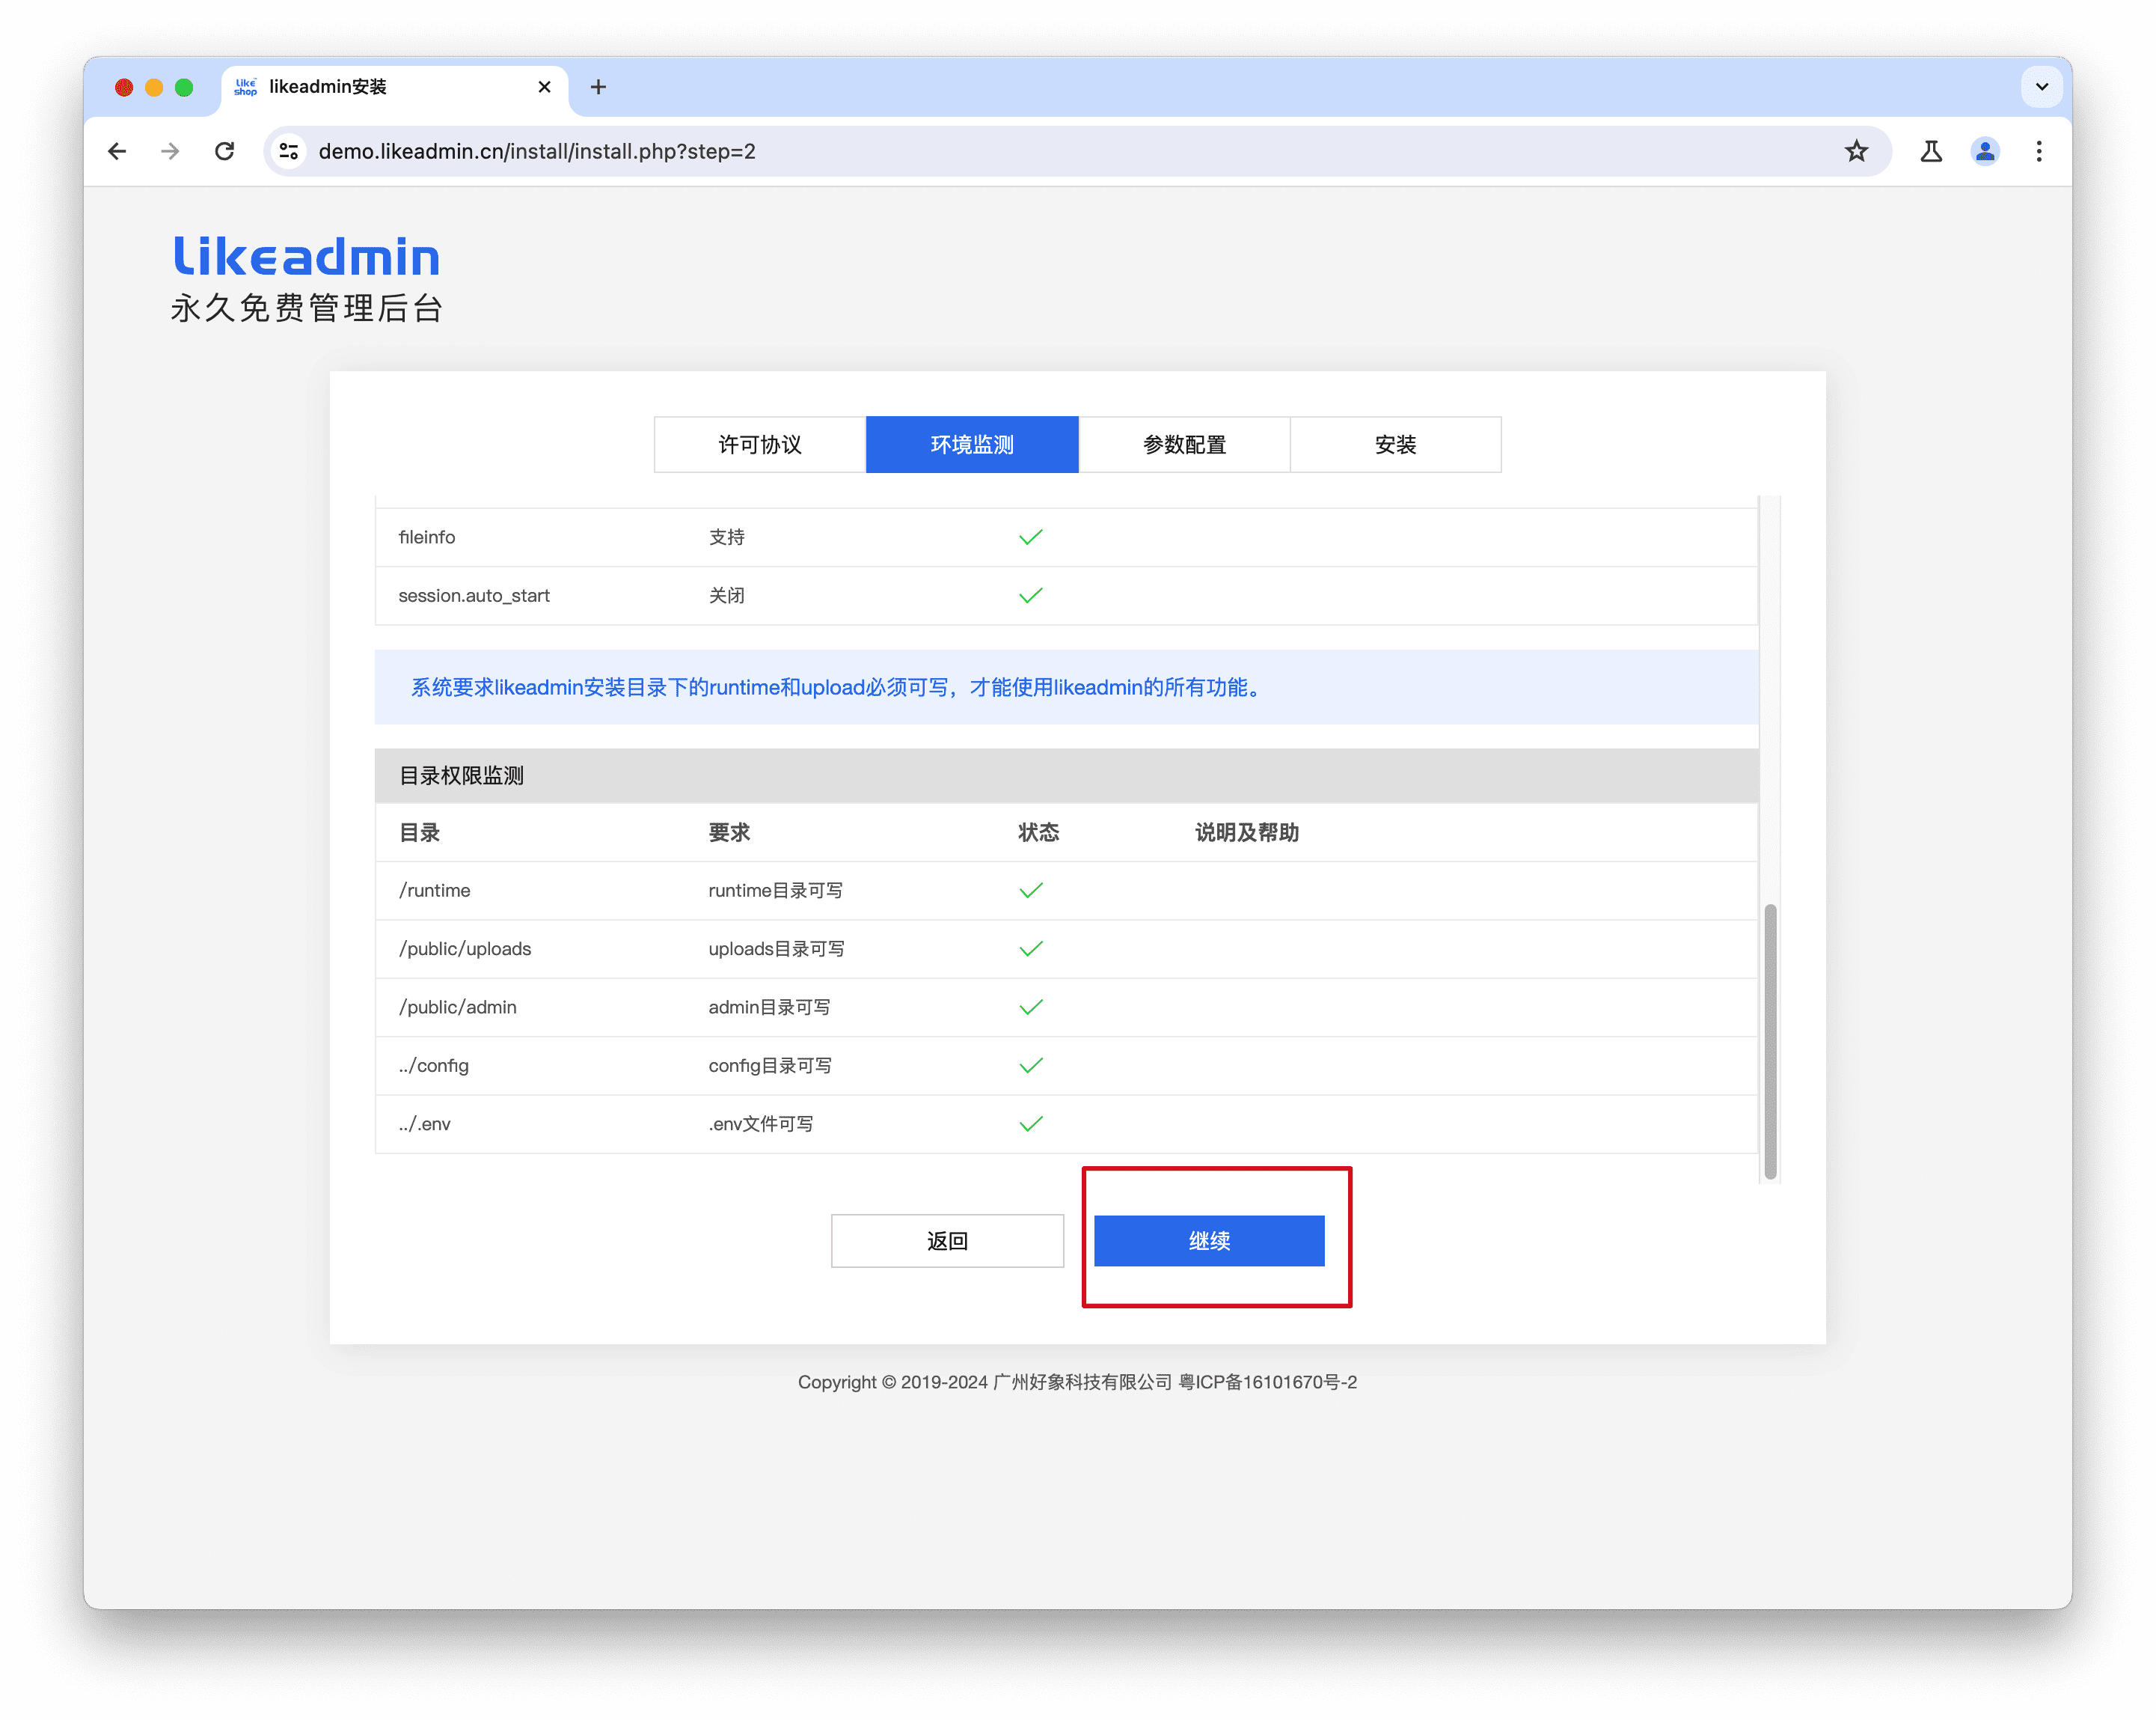Screen dimensions: 2156x1720
Task: Switch to 许可协议 step tab
Action: tap(760, 445)
